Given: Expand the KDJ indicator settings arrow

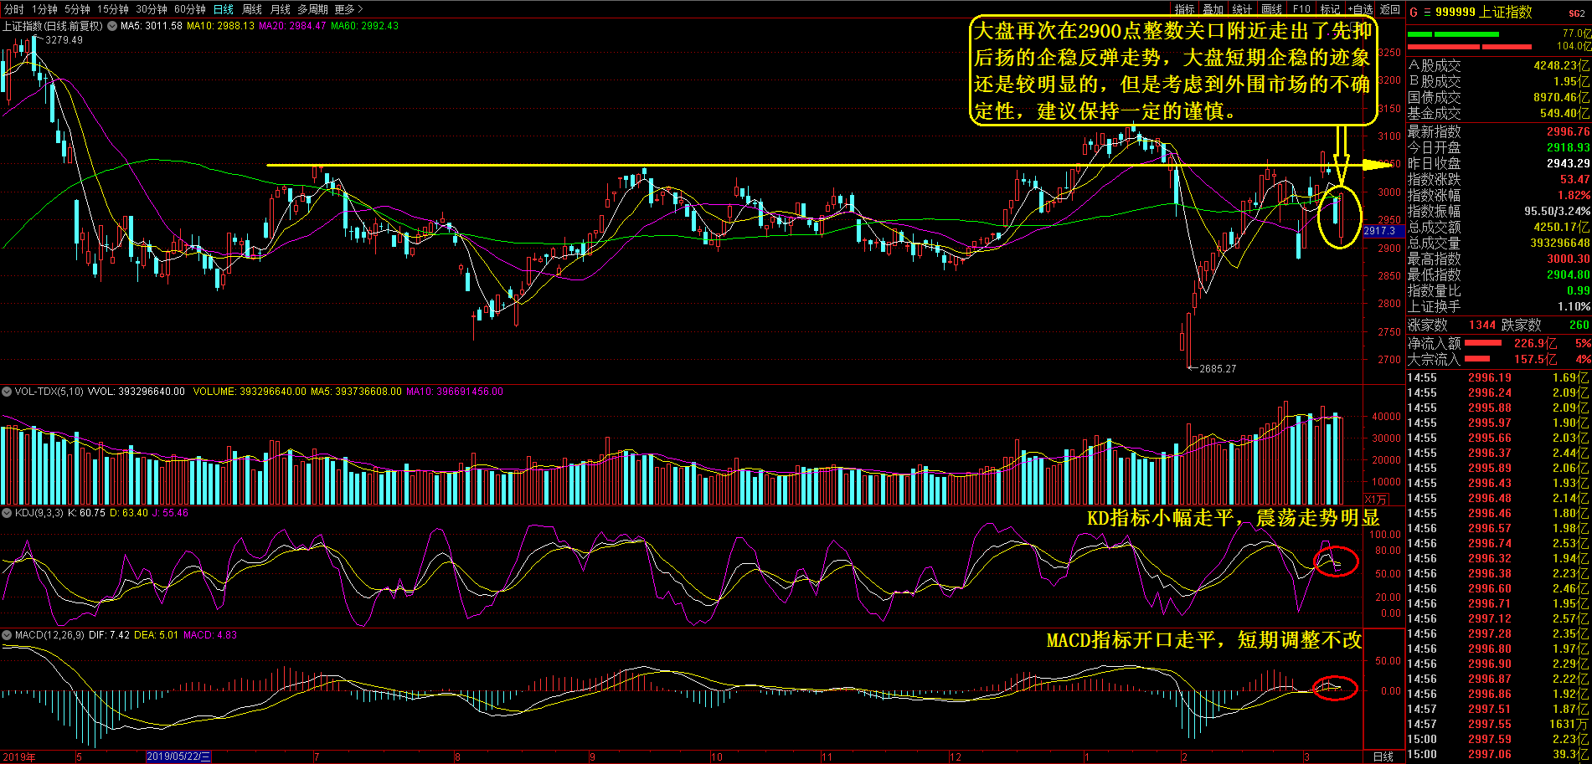Looking at the screenshot, I should click(7, 513).
